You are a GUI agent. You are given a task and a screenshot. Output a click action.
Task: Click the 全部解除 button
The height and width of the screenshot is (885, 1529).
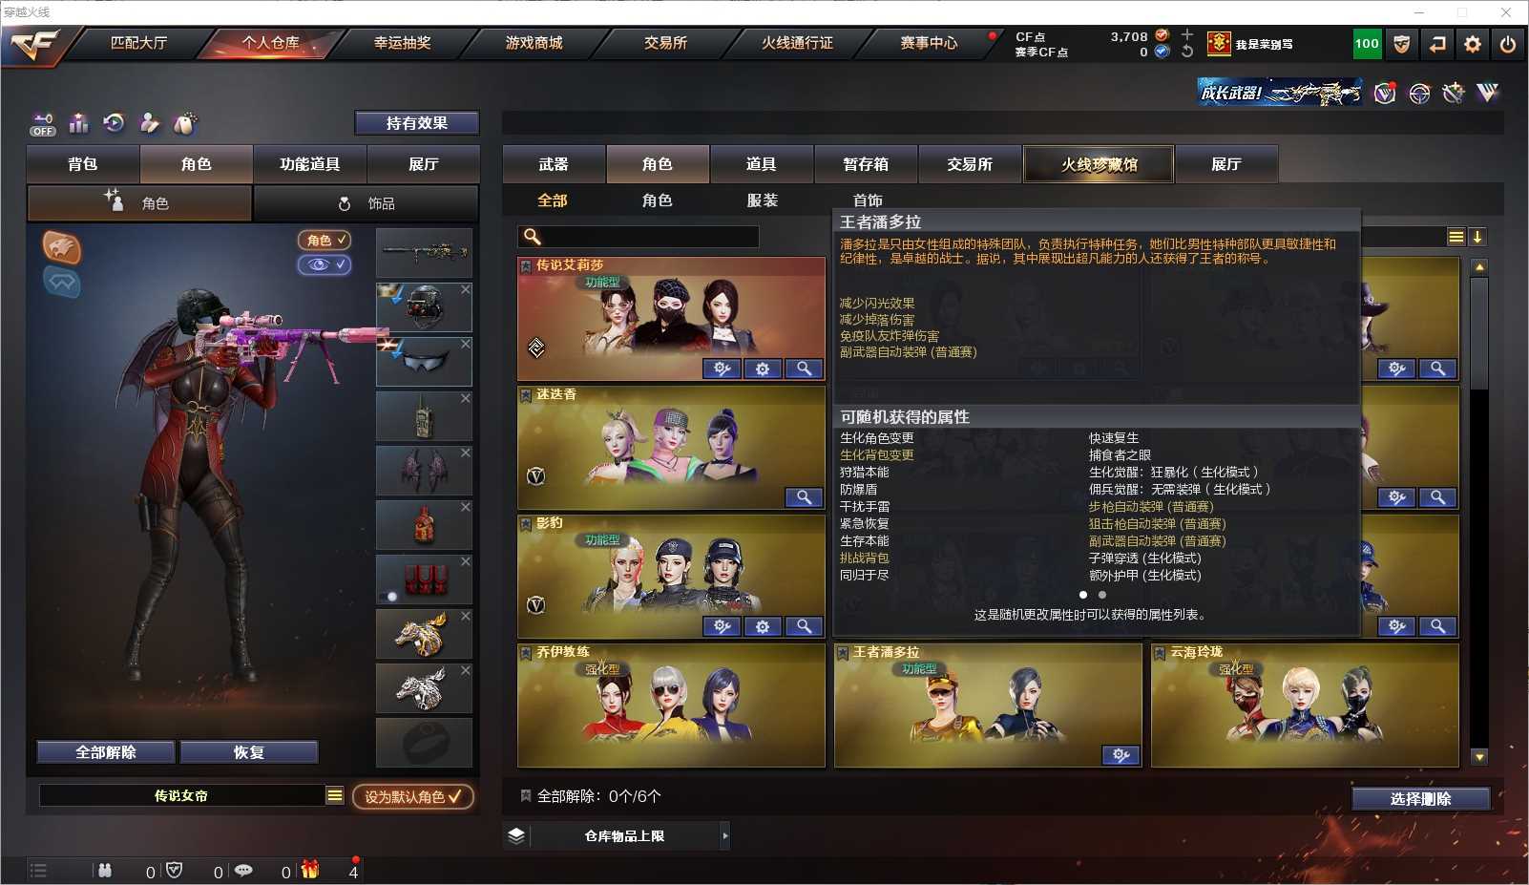[x=106, y=752]
